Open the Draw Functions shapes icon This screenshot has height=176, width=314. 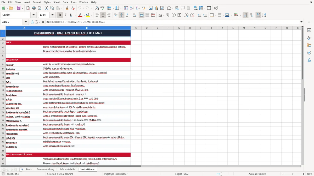pos(216,8)
